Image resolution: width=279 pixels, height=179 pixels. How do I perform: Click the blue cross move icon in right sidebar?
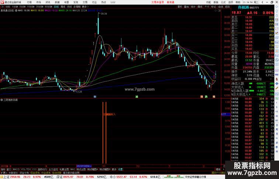tap(277, 84)
